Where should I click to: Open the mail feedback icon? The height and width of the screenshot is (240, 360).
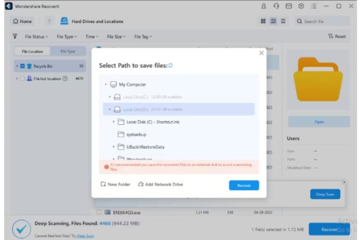[x=289, y=6]
